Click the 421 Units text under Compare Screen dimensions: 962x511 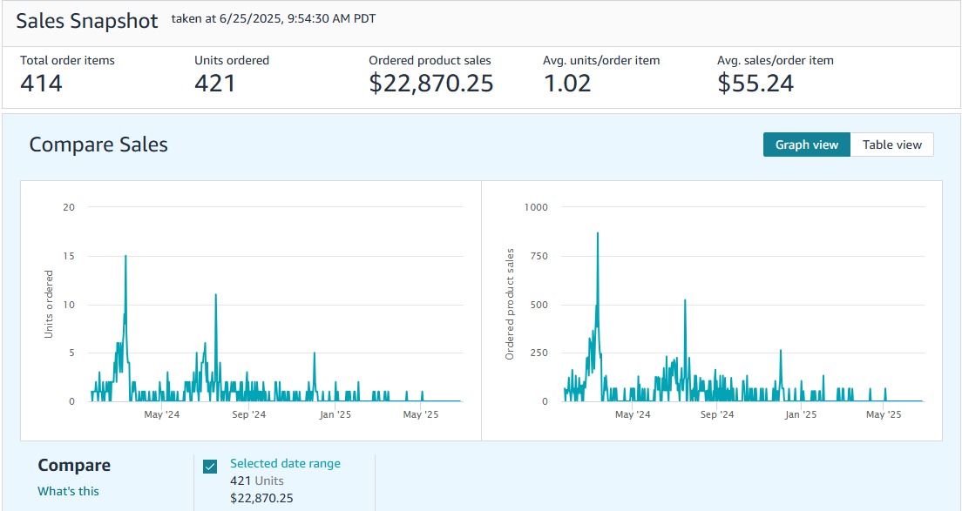[257, 481]
